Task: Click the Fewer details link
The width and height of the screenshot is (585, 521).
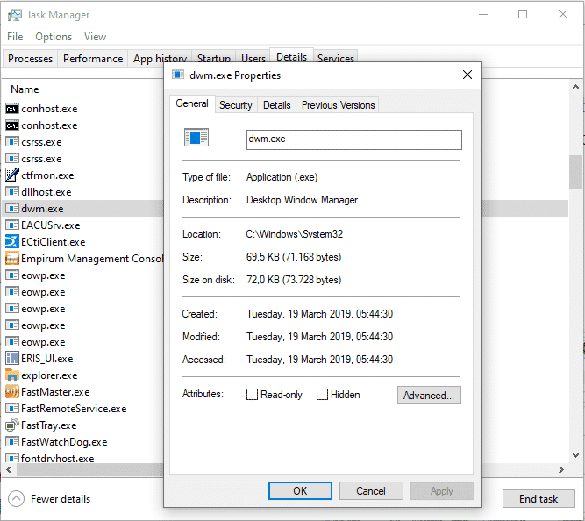Action: pos(61,498)
